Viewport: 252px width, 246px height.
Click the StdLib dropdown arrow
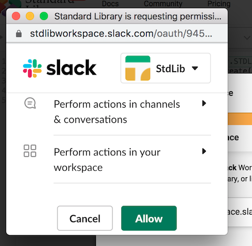195,68
